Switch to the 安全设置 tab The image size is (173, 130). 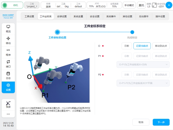point(95,16)
